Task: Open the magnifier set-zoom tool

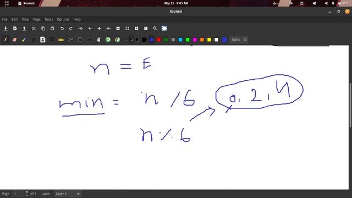Action: [155, 29]
